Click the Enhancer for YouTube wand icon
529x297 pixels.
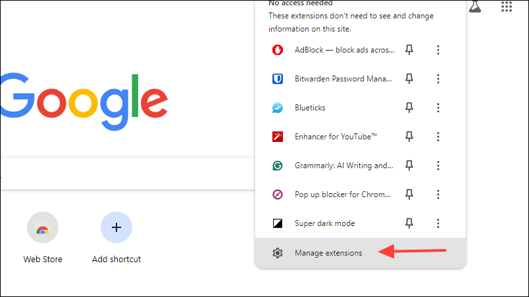tap(277, 137)
